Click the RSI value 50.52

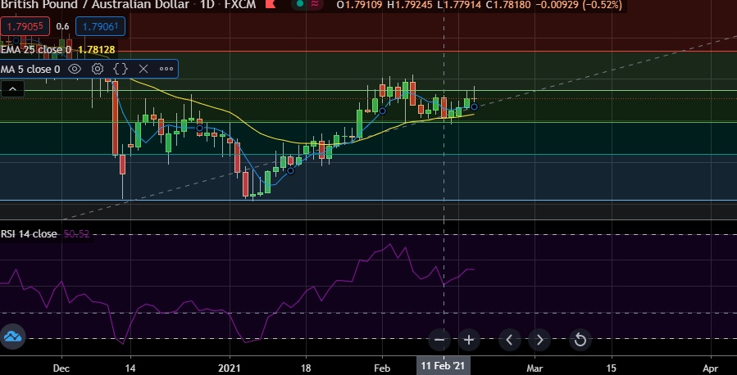pyautogui.click(x=76, y=233)
